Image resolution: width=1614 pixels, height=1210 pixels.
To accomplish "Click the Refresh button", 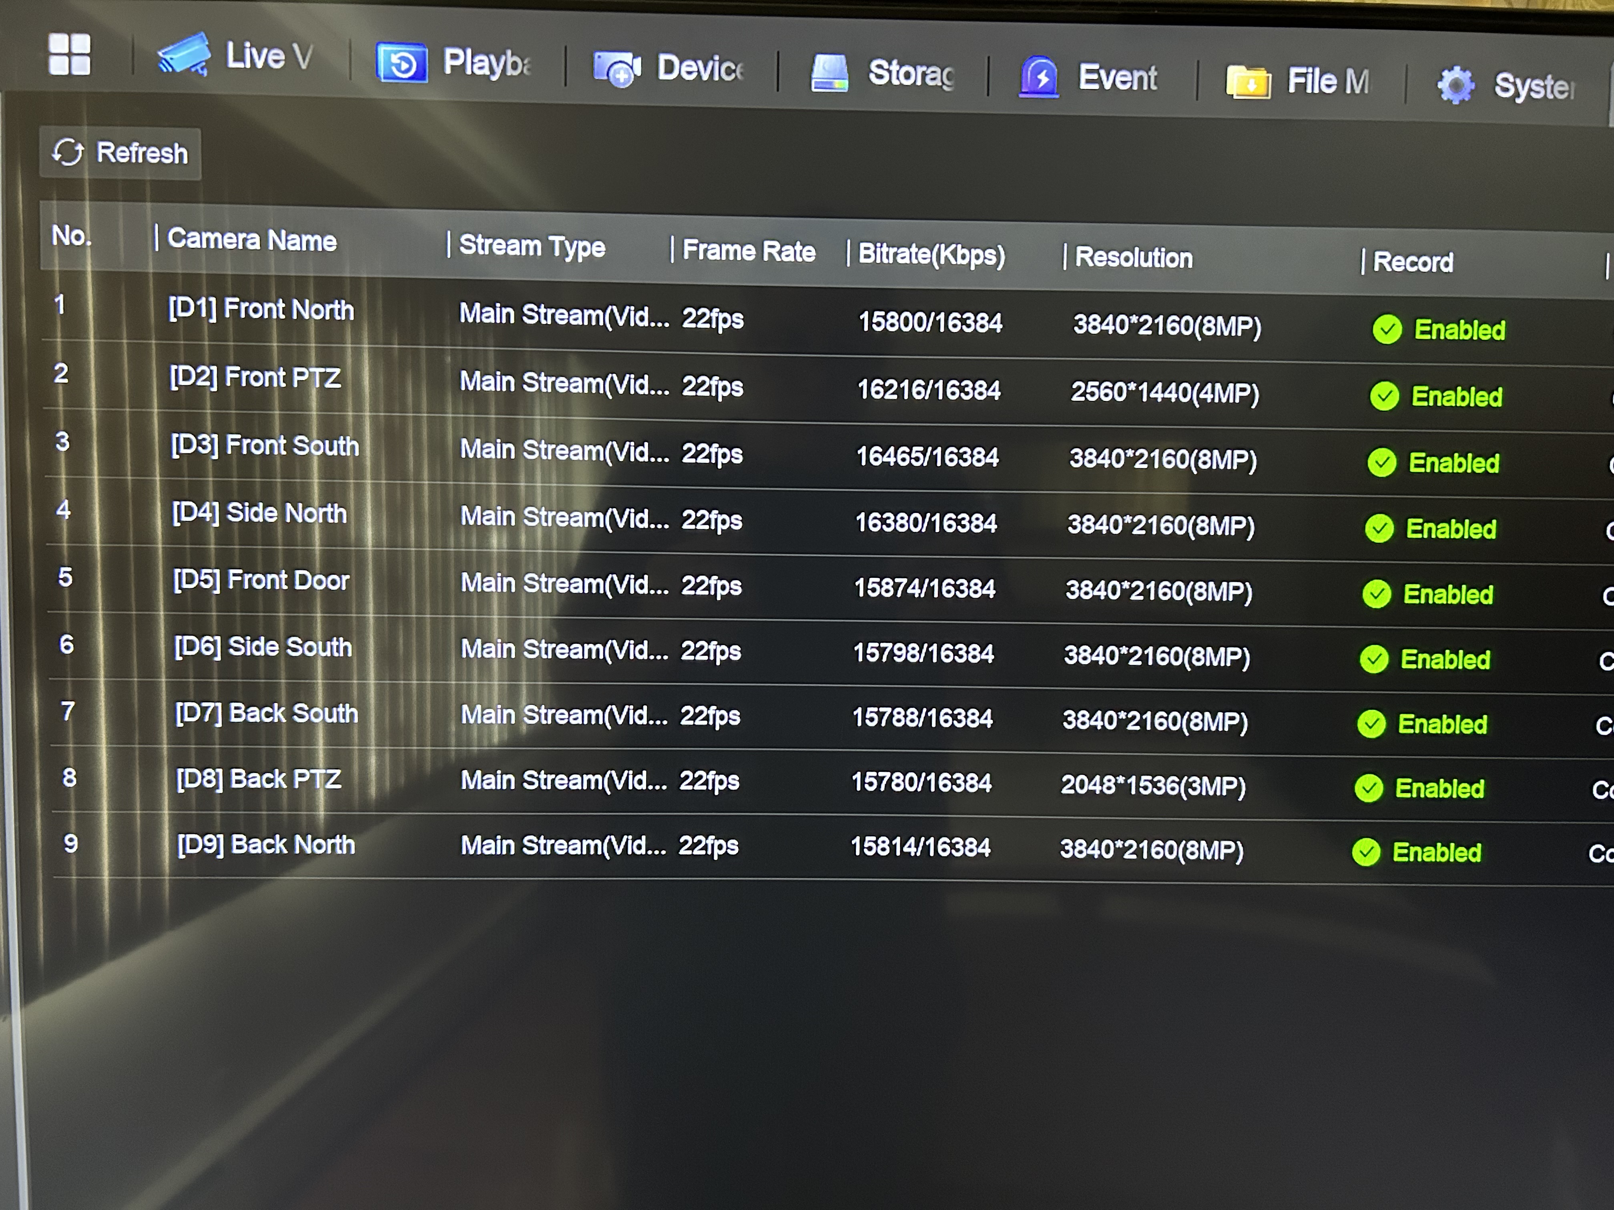I will coord(120,153).
